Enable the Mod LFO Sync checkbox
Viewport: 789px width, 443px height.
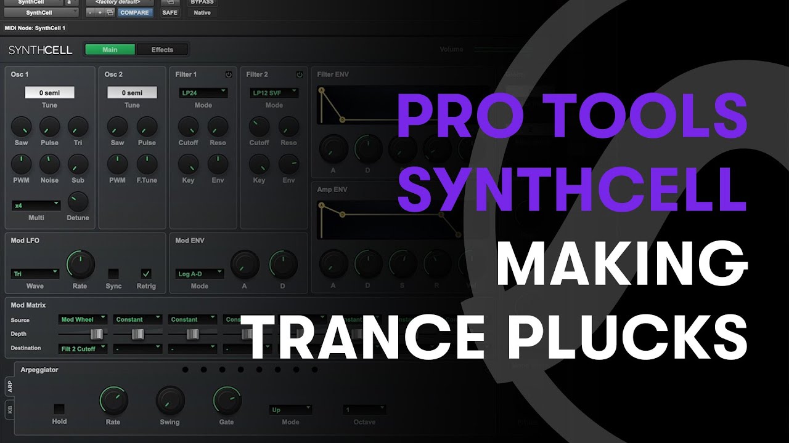point(113,274)
